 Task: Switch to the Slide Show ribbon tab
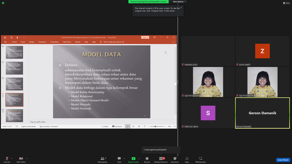(x=67, y=42)
